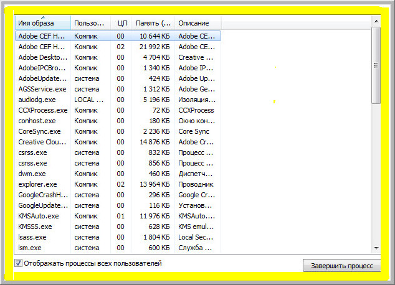Select lsass.exe process
The height and width of the screenshot is (285, 395).
tap(118, 237)
